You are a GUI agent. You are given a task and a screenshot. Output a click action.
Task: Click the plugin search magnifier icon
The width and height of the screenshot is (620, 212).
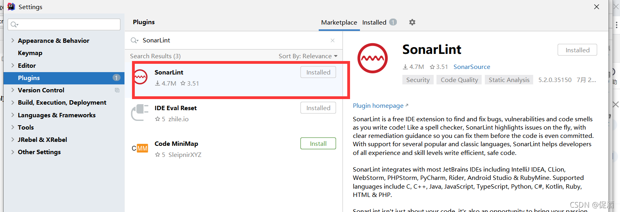point(135,40)
